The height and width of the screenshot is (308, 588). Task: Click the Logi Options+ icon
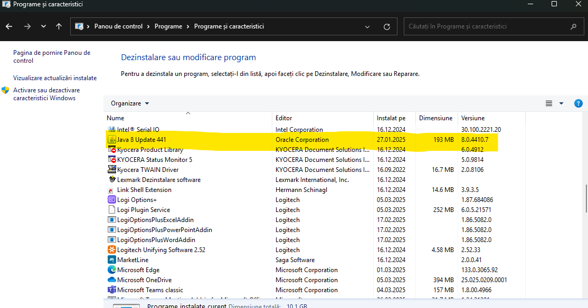point(112,200)
